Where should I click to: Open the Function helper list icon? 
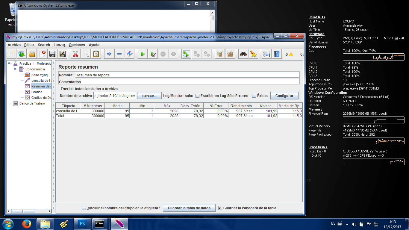coord(266,54)
